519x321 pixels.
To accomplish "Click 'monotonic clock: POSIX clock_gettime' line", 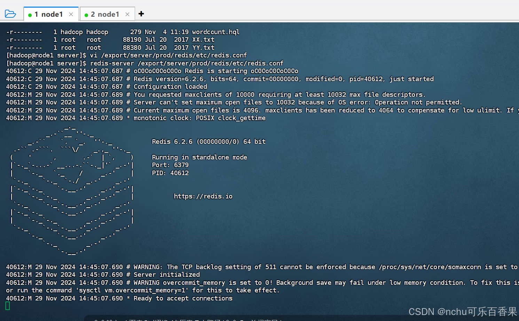I will (x=136, y=118).
